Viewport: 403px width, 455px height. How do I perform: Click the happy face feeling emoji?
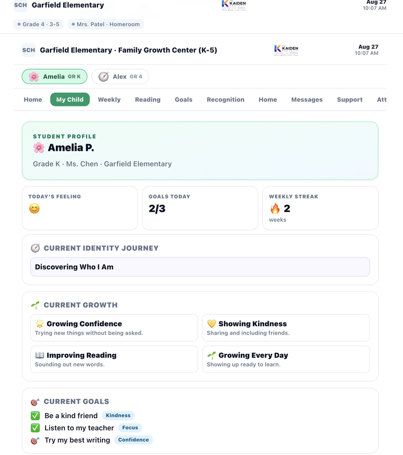tap(34, 209)
